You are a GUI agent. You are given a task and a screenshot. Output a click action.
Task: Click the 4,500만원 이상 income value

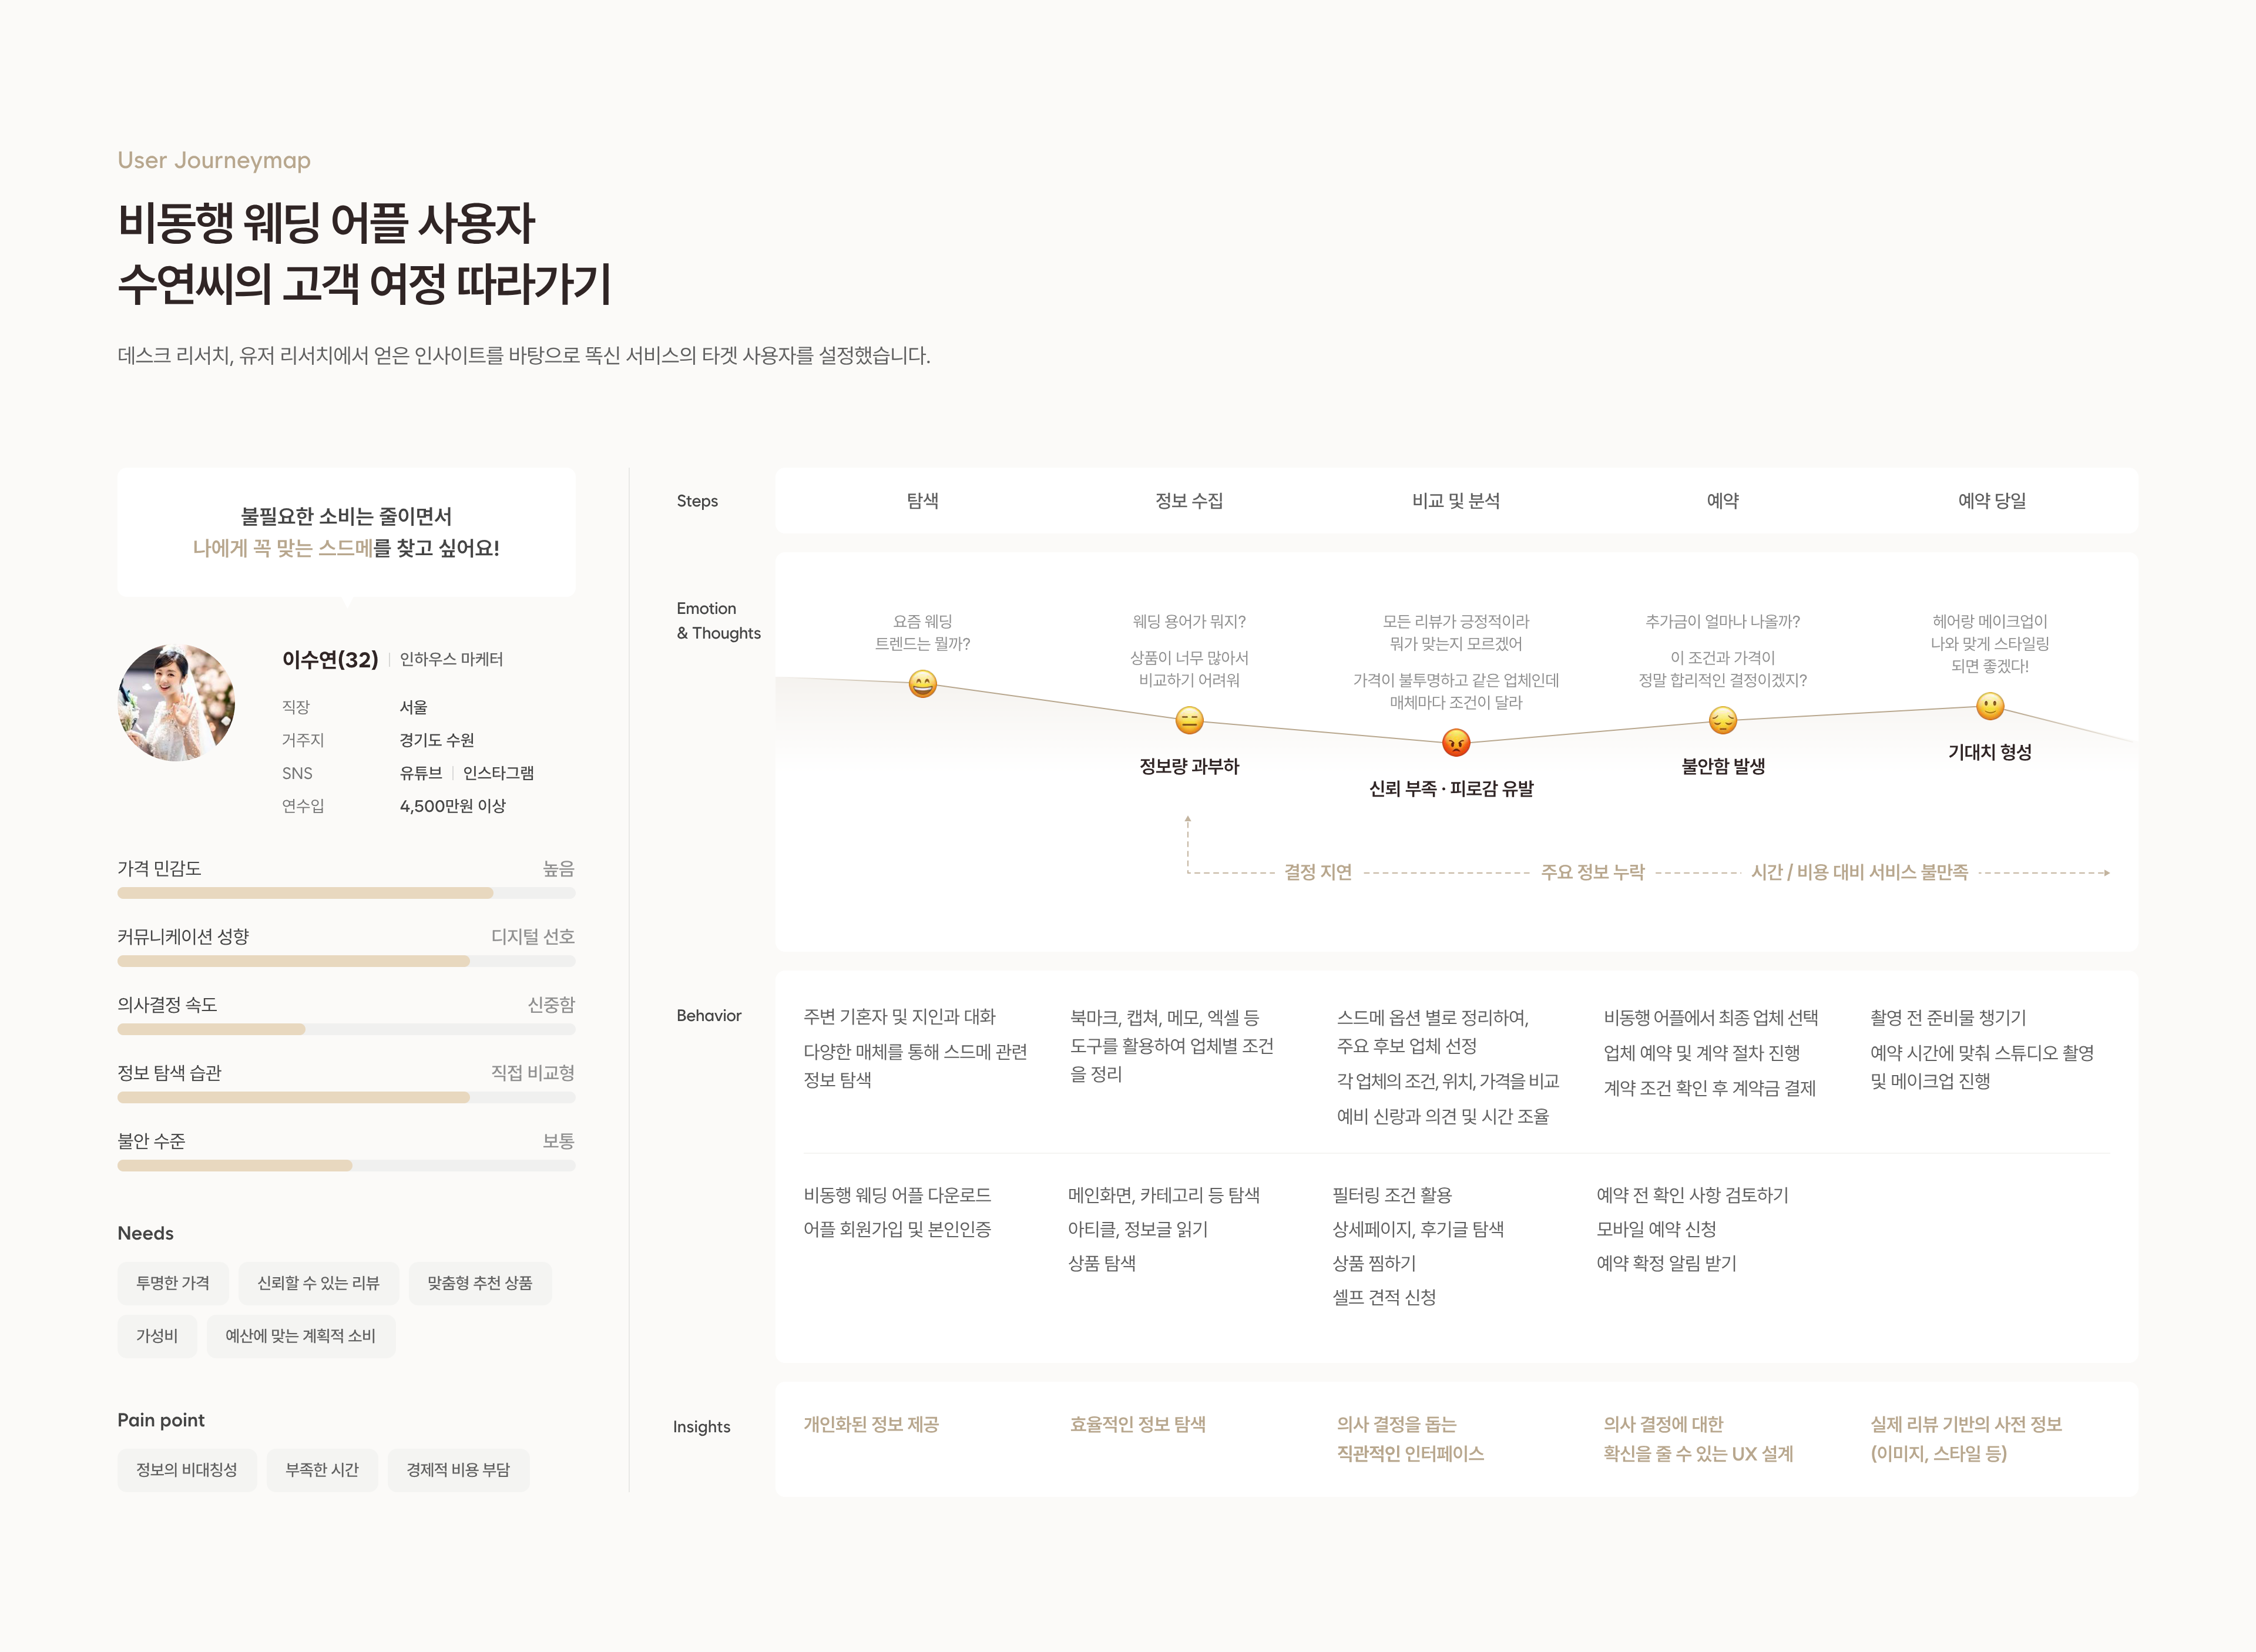(x=453, y=806)
